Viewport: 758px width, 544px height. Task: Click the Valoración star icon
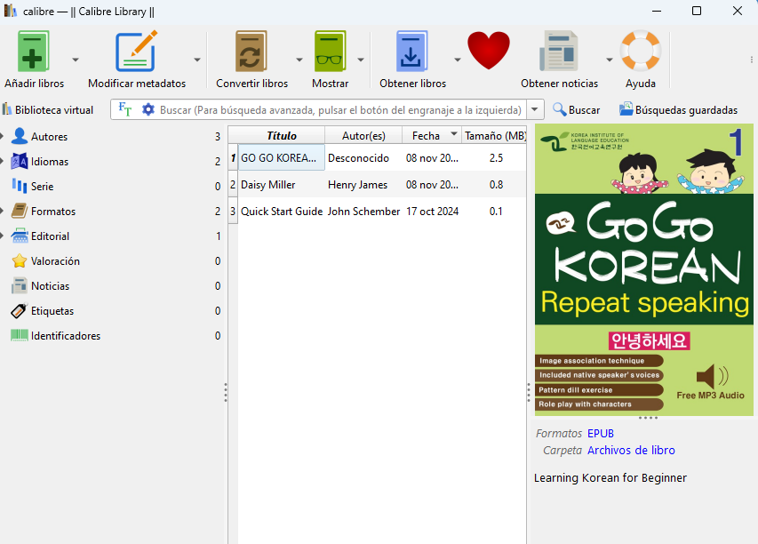click(x=20, y=261)
